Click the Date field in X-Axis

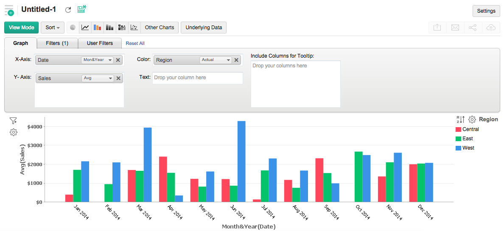point(79,60)
